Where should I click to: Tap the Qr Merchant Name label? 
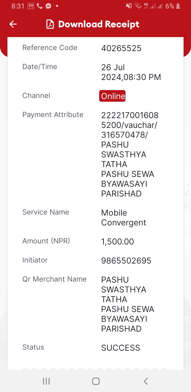pos(54,279)
